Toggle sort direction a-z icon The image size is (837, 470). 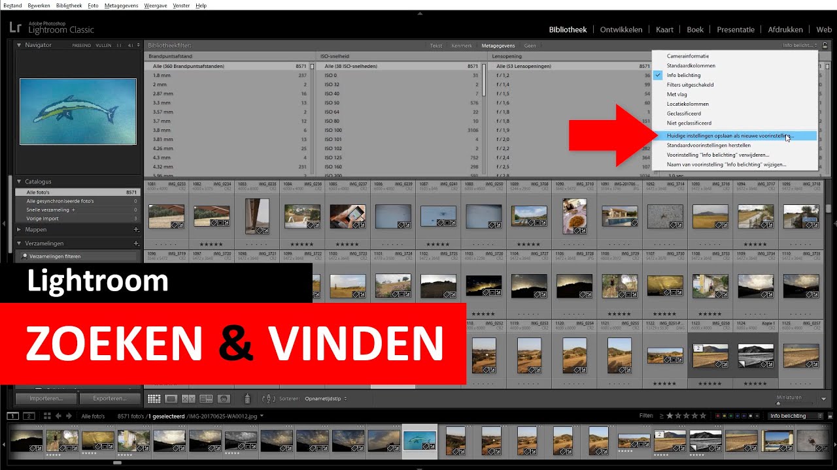[267, 398]
